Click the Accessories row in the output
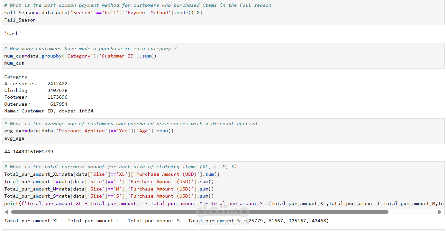The height and width of the screenshot is (231, 446). click(x=36, y=84)
